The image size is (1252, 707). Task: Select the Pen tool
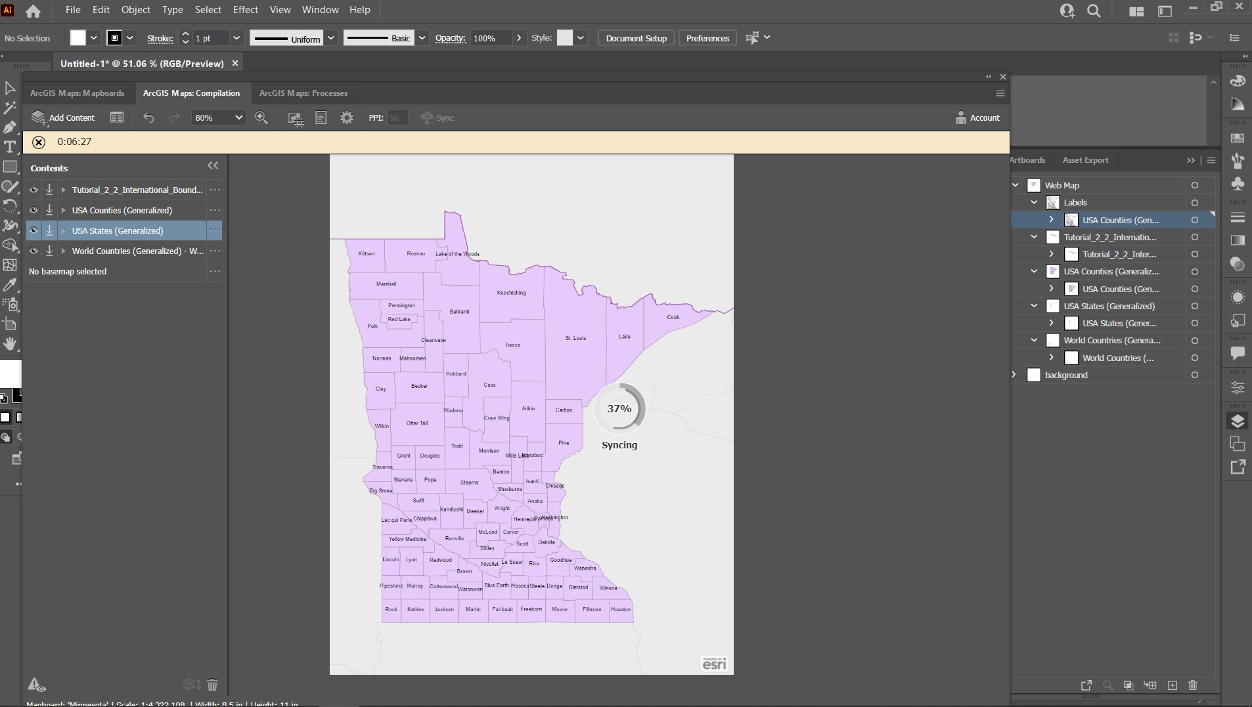point(9,127)
